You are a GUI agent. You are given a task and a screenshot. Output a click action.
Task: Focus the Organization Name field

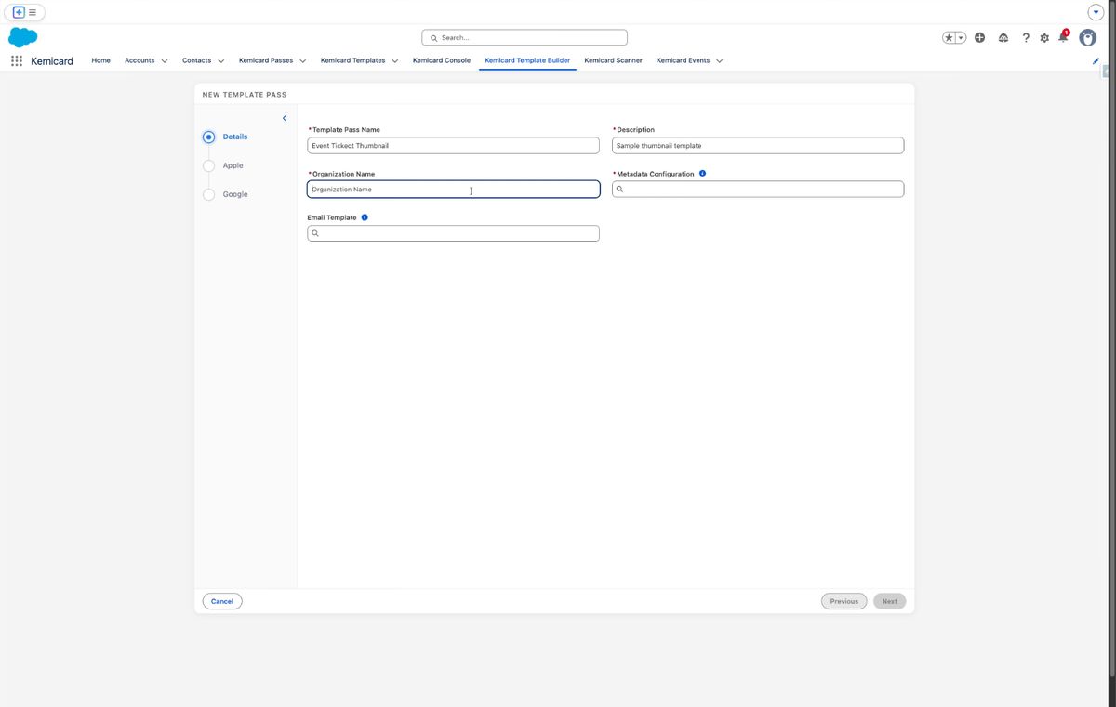coord(454,190)
